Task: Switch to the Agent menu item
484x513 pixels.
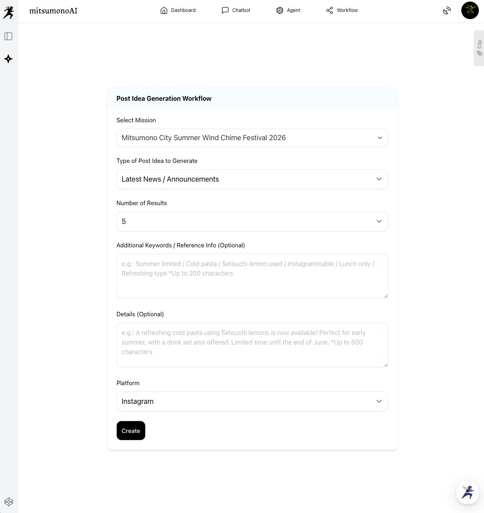Action: tap(288, 10)
